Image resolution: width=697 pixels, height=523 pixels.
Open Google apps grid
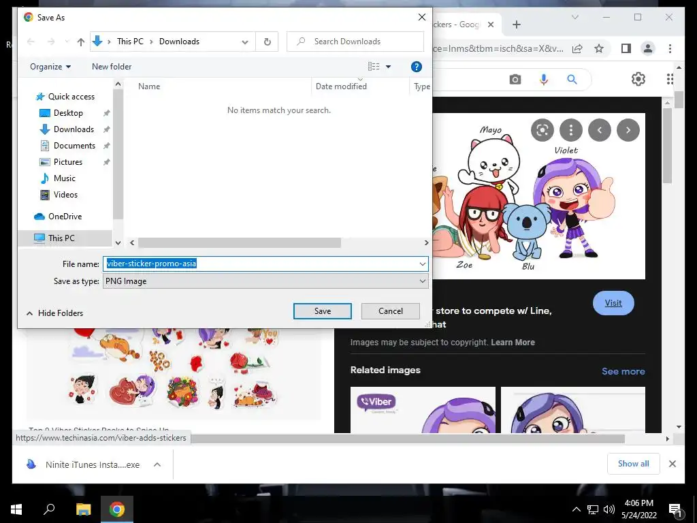(x=670, y=79)
